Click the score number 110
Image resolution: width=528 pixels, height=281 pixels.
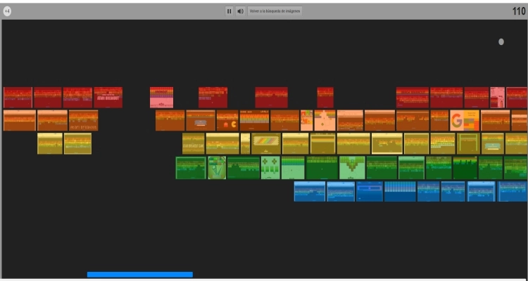518,11
